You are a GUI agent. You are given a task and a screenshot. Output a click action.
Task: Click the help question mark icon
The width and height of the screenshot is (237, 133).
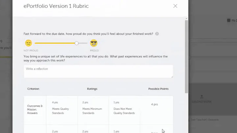[x=157, y=34]
